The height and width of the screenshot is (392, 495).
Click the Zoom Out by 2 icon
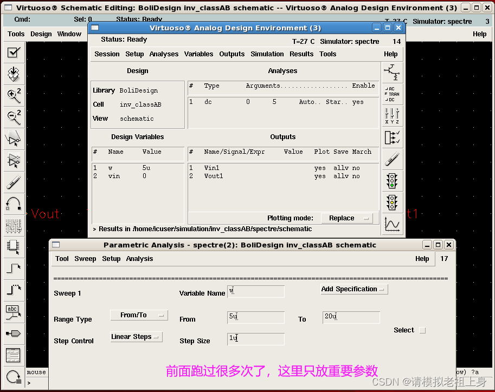14,117
